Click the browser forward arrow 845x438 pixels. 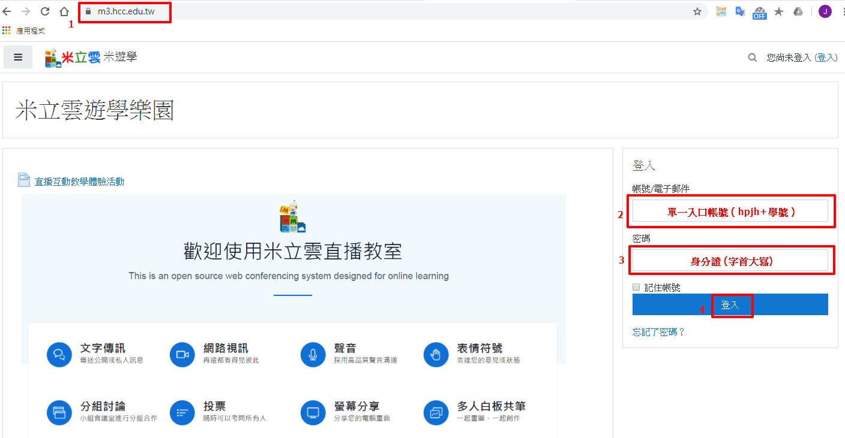[x=26, y=11]
